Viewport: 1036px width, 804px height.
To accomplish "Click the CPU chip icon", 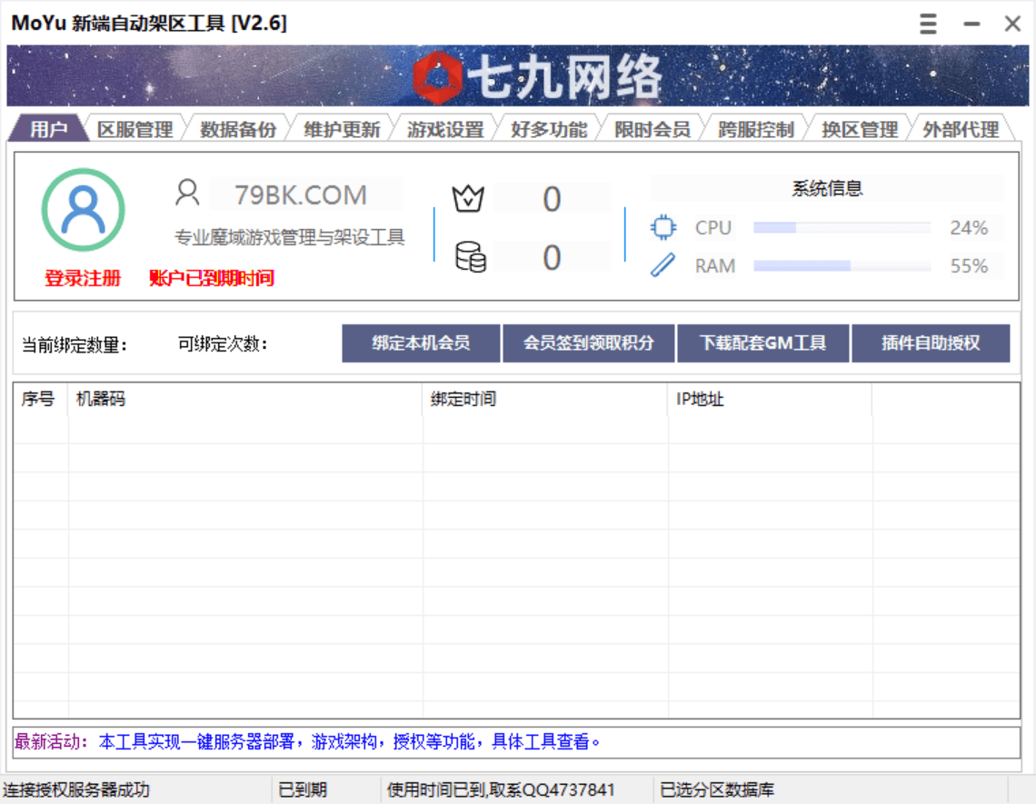I will (663, 227).
